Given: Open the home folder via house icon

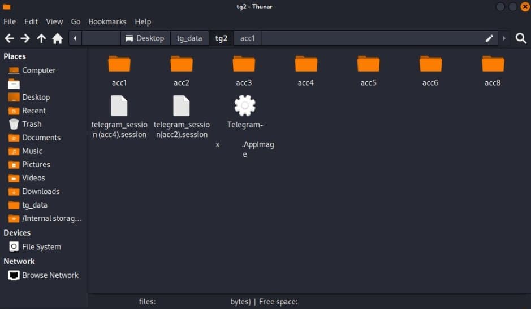Looking at the screenshot, I should pyautogui.click(x=58, y=38).
